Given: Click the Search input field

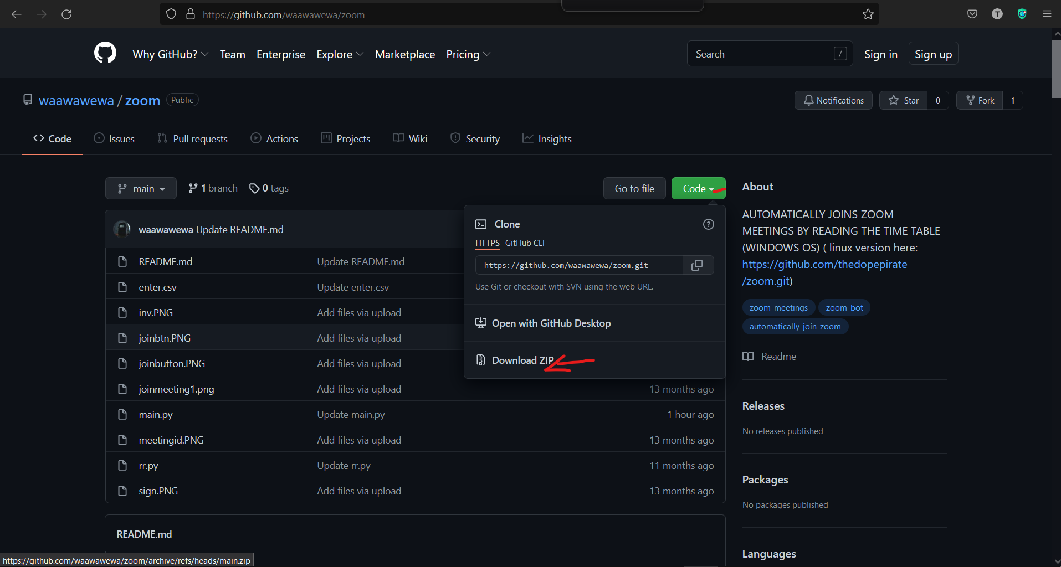Looking at the screenshot, I should pos(770,54).
